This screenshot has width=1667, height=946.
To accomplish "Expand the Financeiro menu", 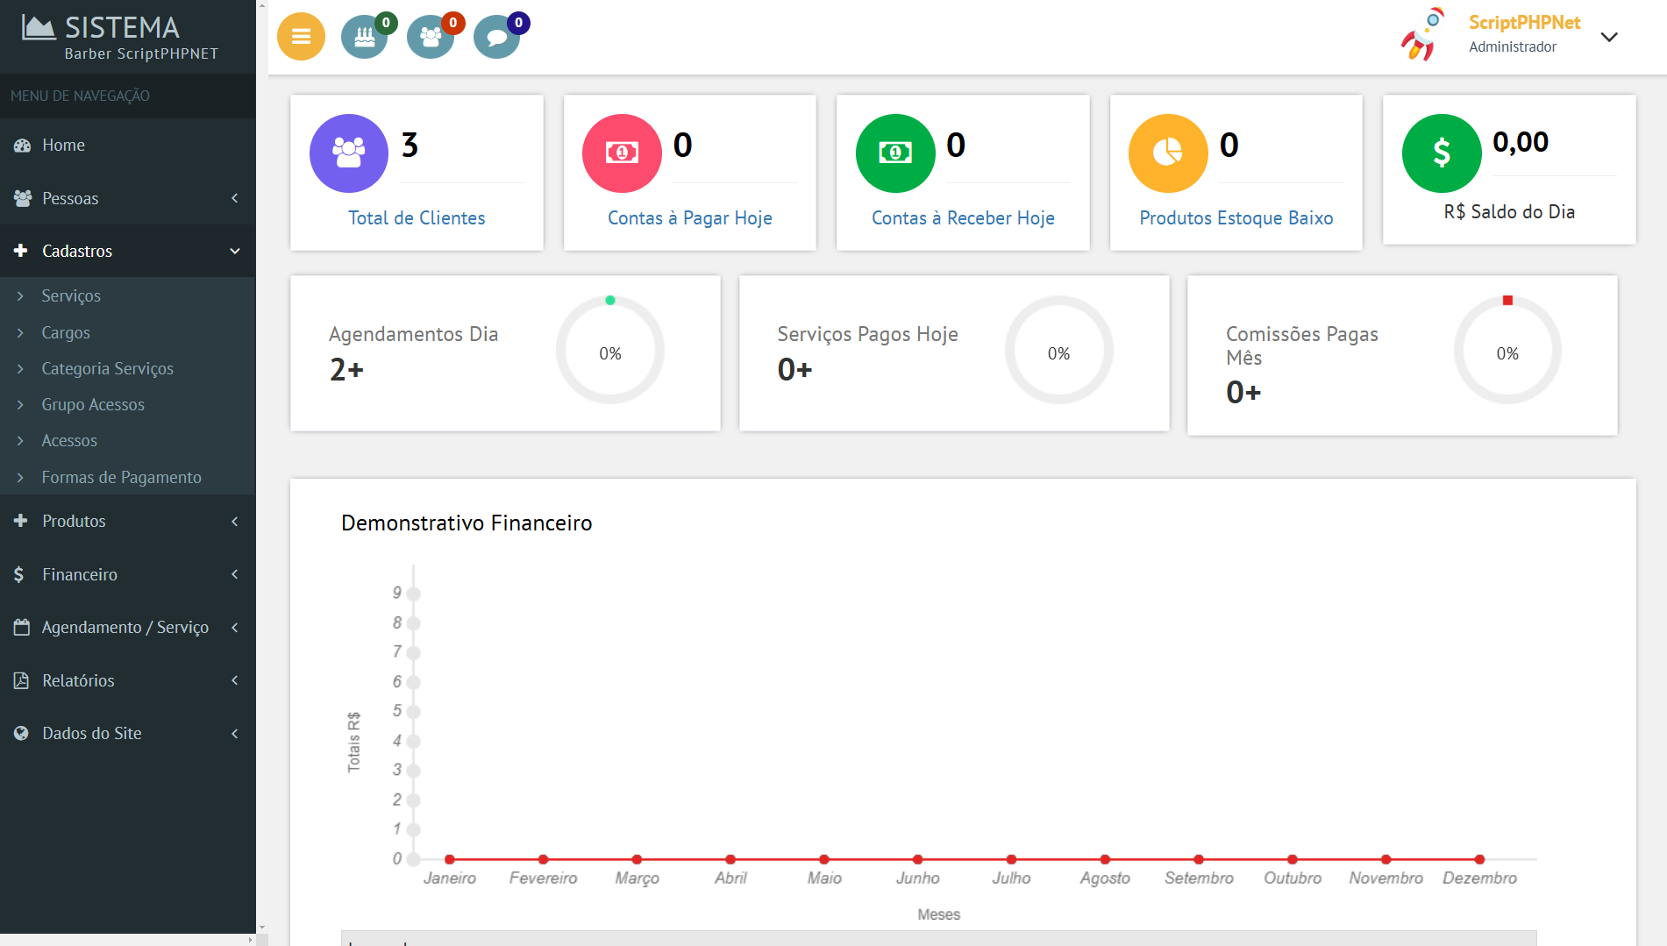I will (x=127, y=574).
